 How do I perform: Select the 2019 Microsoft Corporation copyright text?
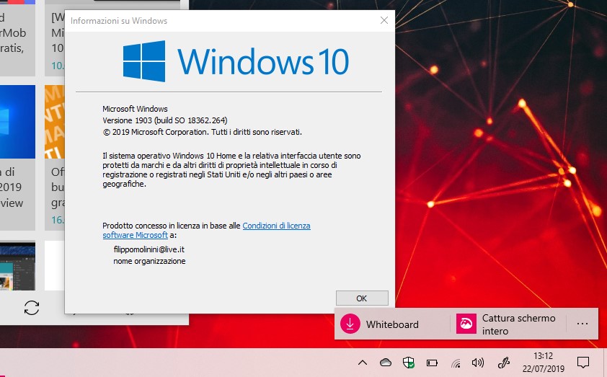click(202, 132)
